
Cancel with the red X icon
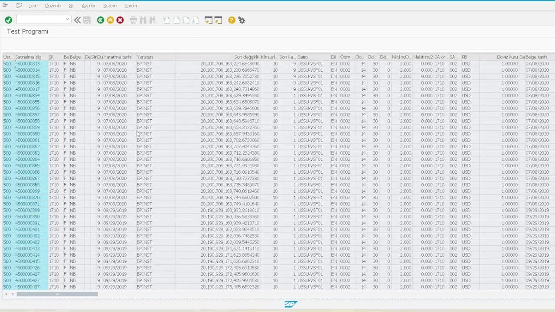point(120,20)
